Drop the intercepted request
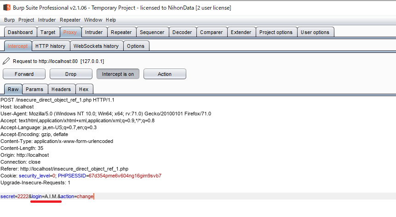Screen dimensions: 396x217 71,74
